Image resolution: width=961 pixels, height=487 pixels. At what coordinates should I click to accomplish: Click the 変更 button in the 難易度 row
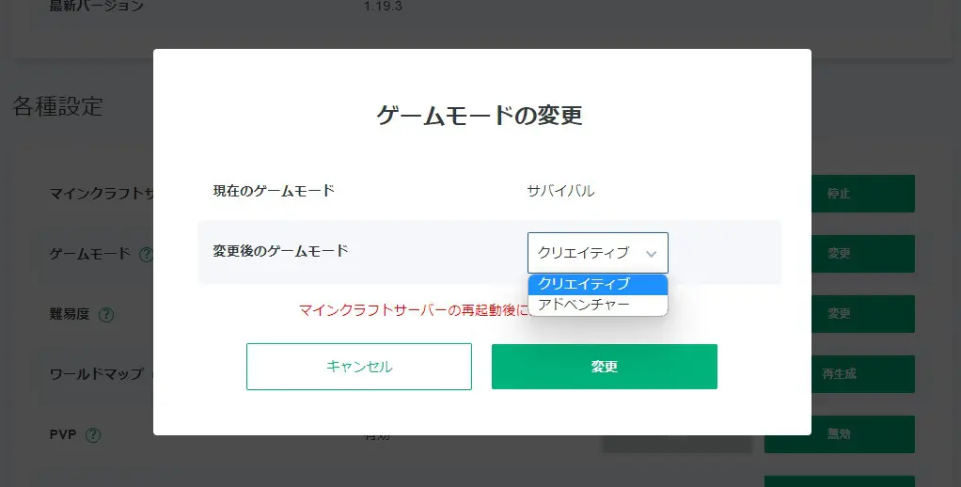[x=839, y=314]
